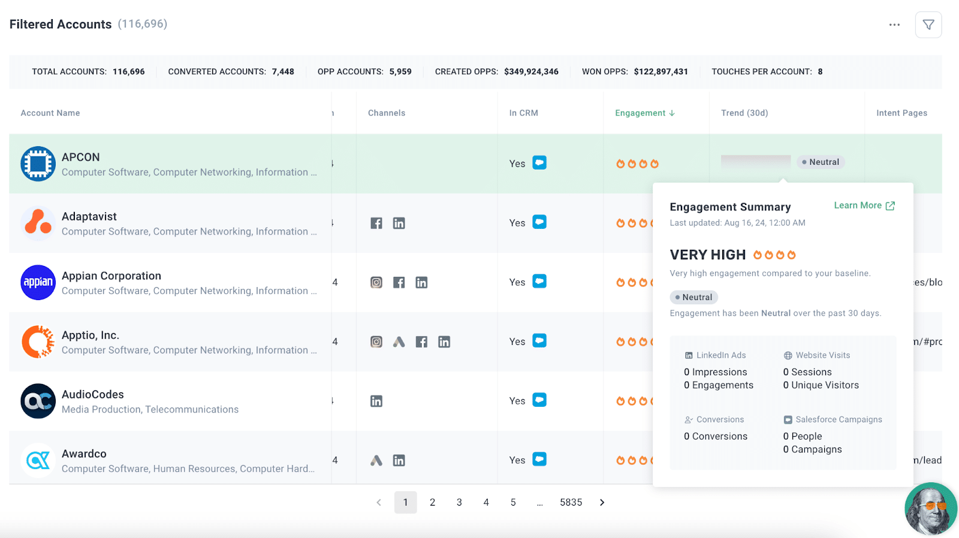This screenshot has height=538, width=959.
Task: Click Salesforce CRM icon in Awardco row
Action: click(x=539, y=459)
